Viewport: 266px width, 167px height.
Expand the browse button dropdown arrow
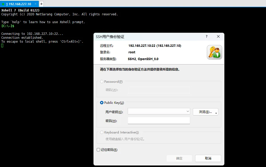216,113
